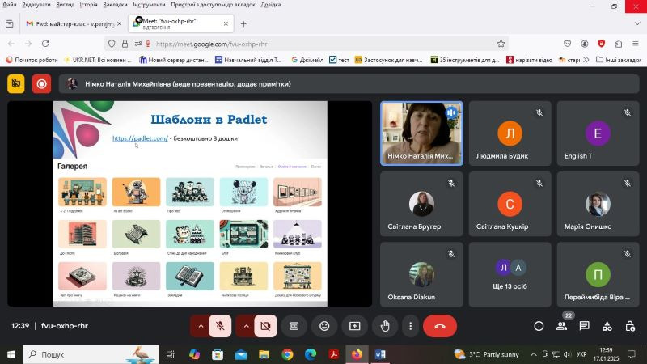The height and width of the screenshot is (364, 647).
Task: Go back to the previous page
Action: (x=11, y=44)
